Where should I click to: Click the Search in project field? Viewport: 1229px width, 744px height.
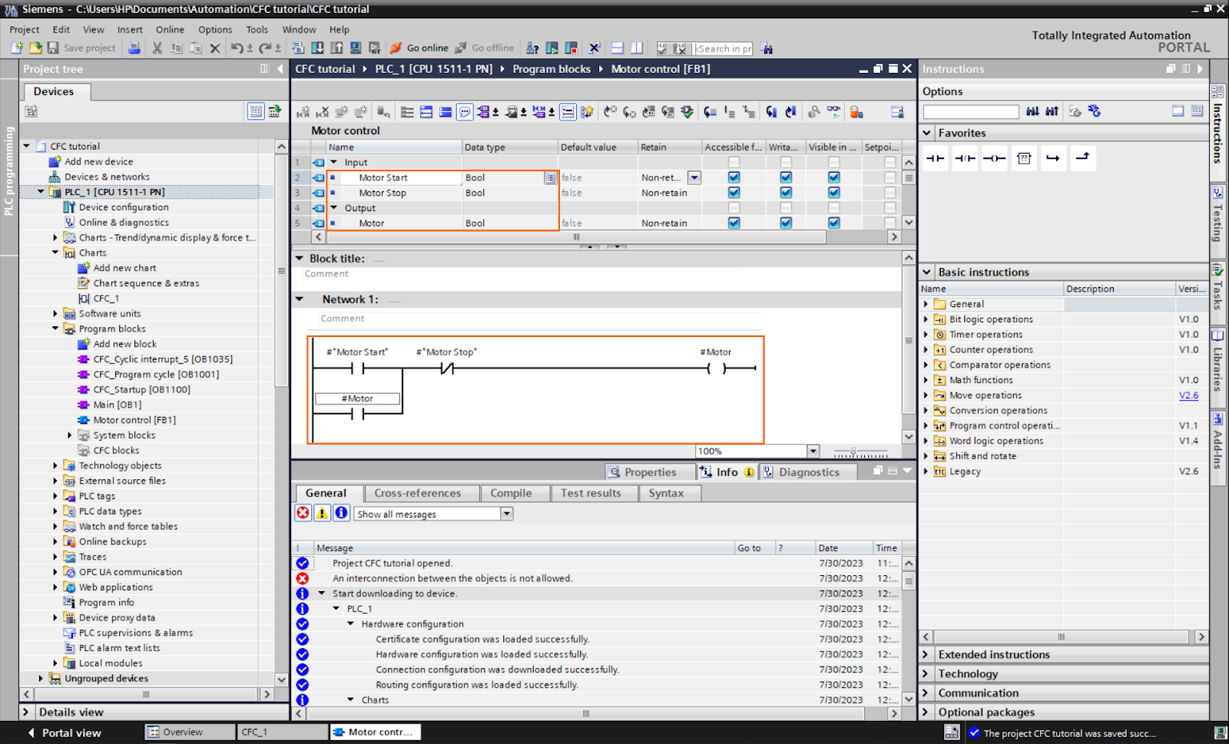tap(723, 48)
